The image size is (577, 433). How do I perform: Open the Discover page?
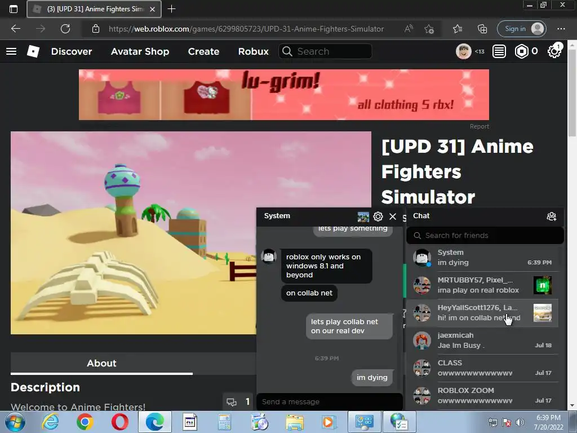72,51
